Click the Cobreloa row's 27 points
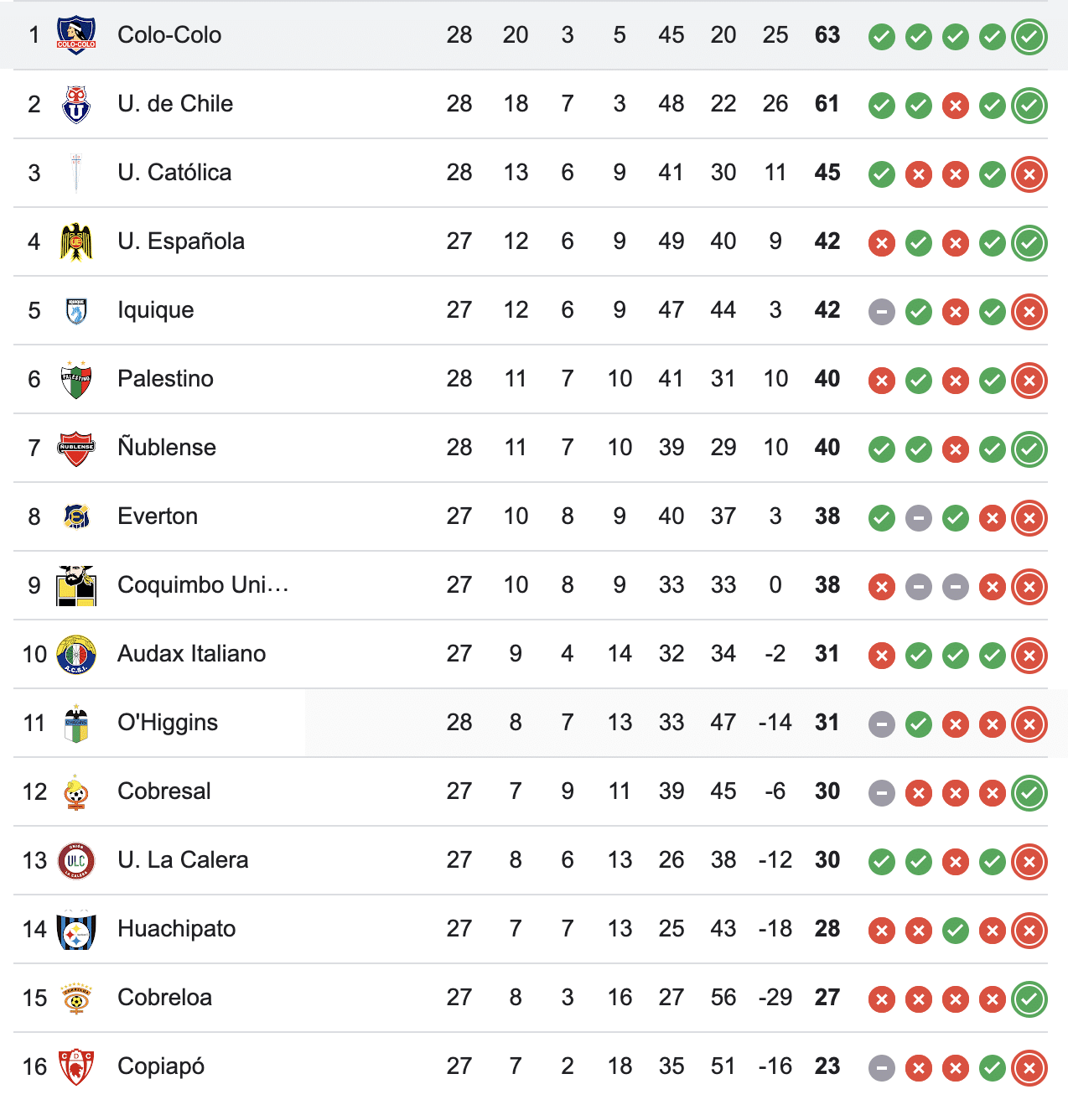This screenshot has width=1068, height=1105. 827,998
